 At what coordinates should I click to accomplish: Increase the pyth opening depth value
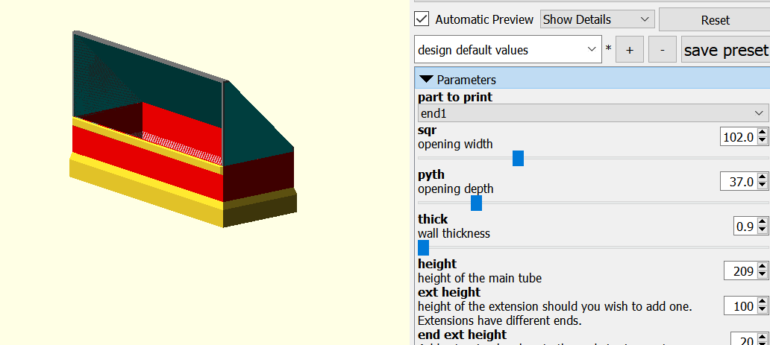click(762, 177)
